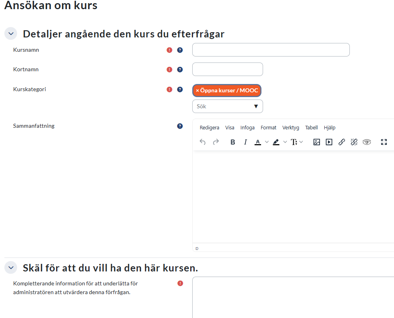This screenshot has height=318, width=394.
Task: Open text color dropdown arrow
Action: point(267,142)
